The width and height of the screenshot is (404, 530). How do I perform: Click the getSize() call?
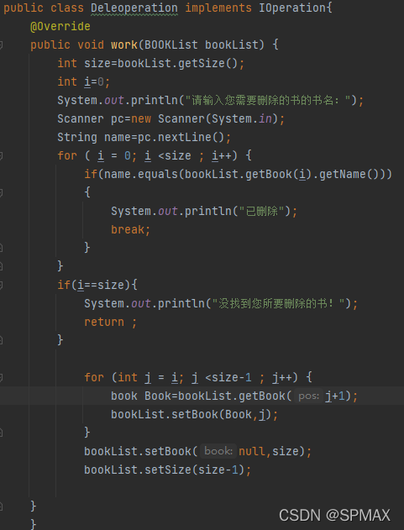coord(208,64)
